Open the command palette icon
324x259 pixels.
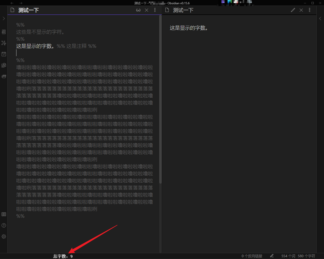(x=4, y=76)
